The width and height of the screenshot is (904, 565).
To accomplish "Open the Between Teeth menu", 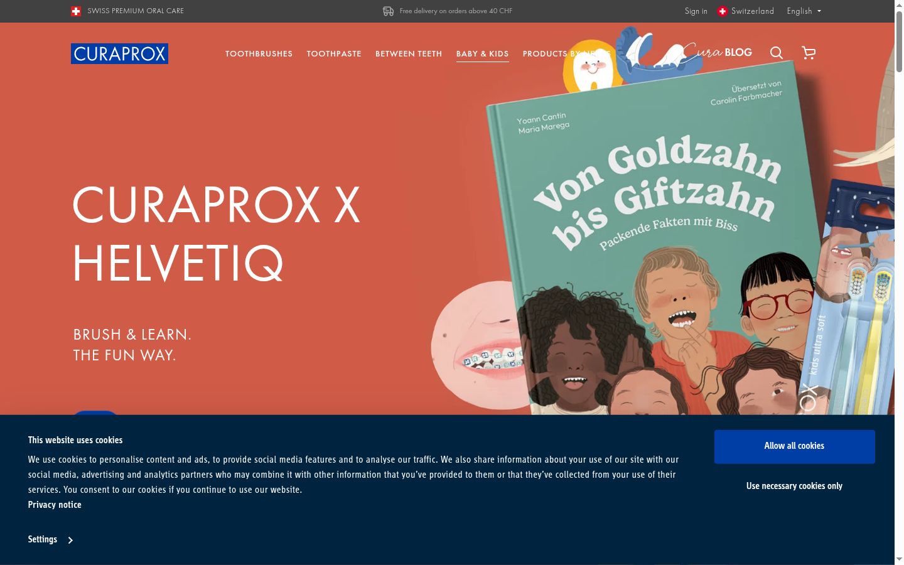I will point(409,54).
